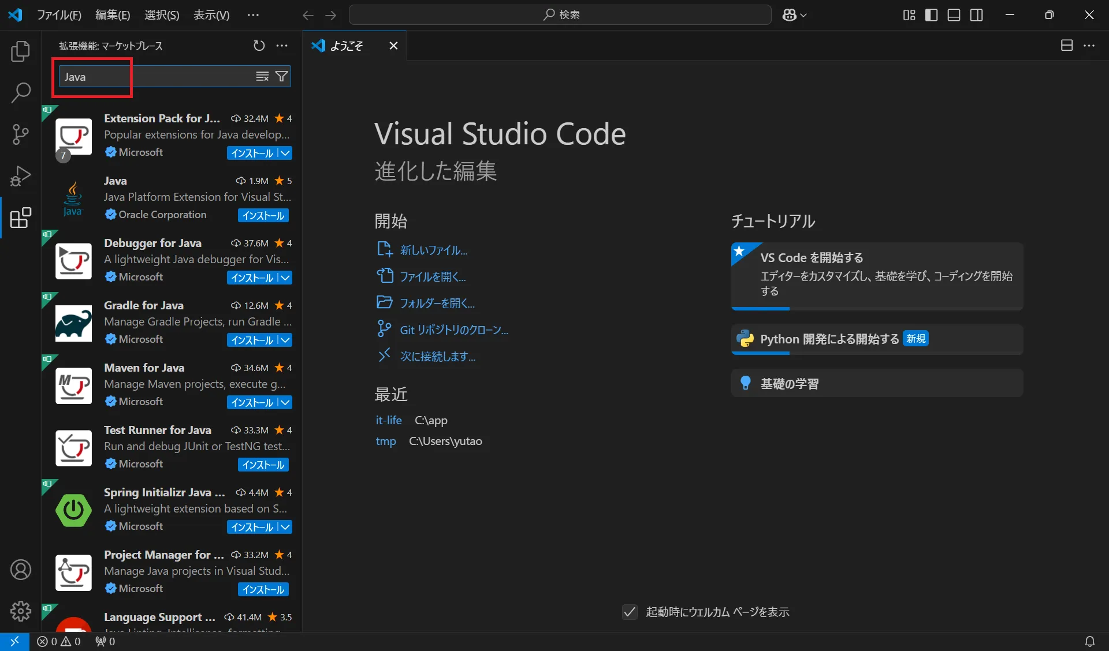The height and width of the screenshot is (651, 1109).
Task: Install Maven for Java
Action: point(252,402)
